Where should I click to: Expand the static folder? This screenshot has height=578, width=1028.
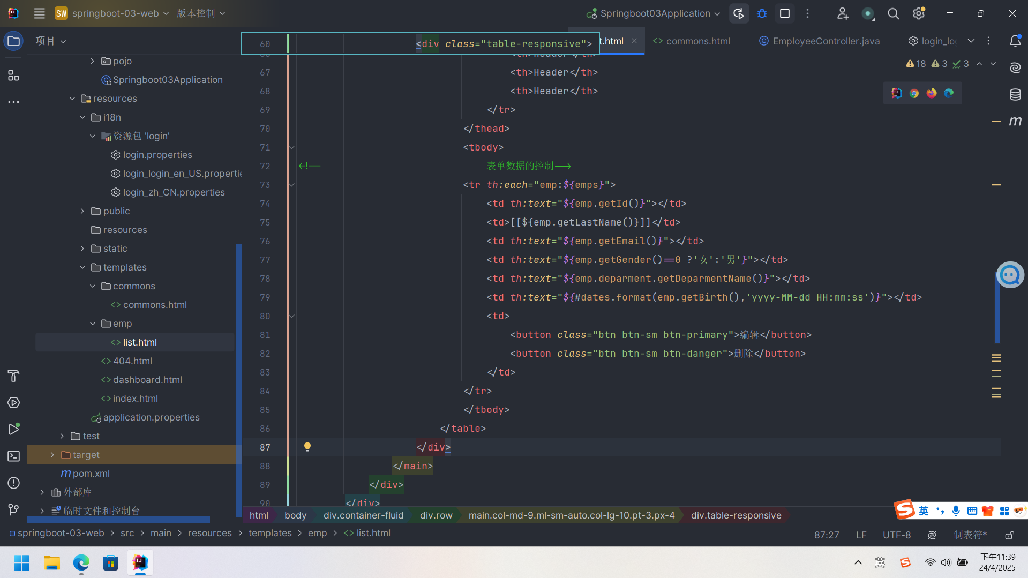pyautogui.click(x=82, y=249)
